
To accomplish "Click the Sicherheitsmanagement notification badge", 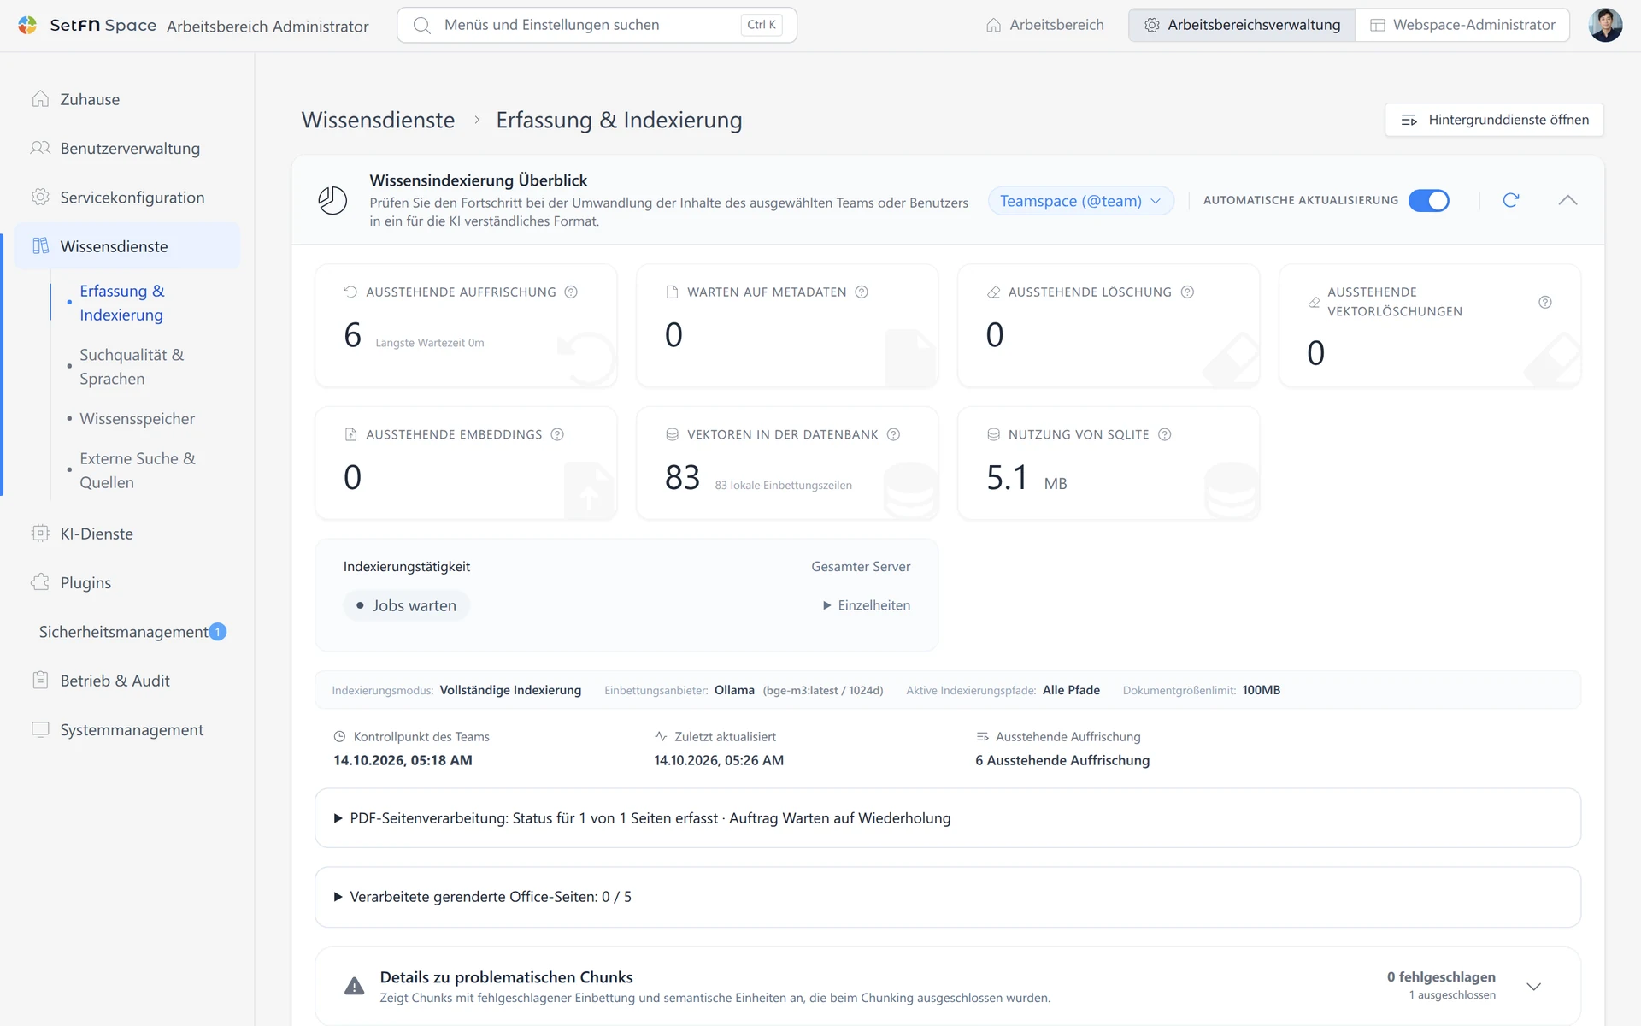I will [218, 632].
